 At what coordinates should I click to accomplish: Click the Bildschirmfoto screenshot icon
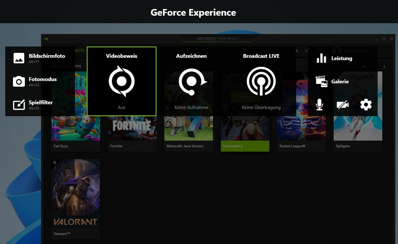coord(19,58)
